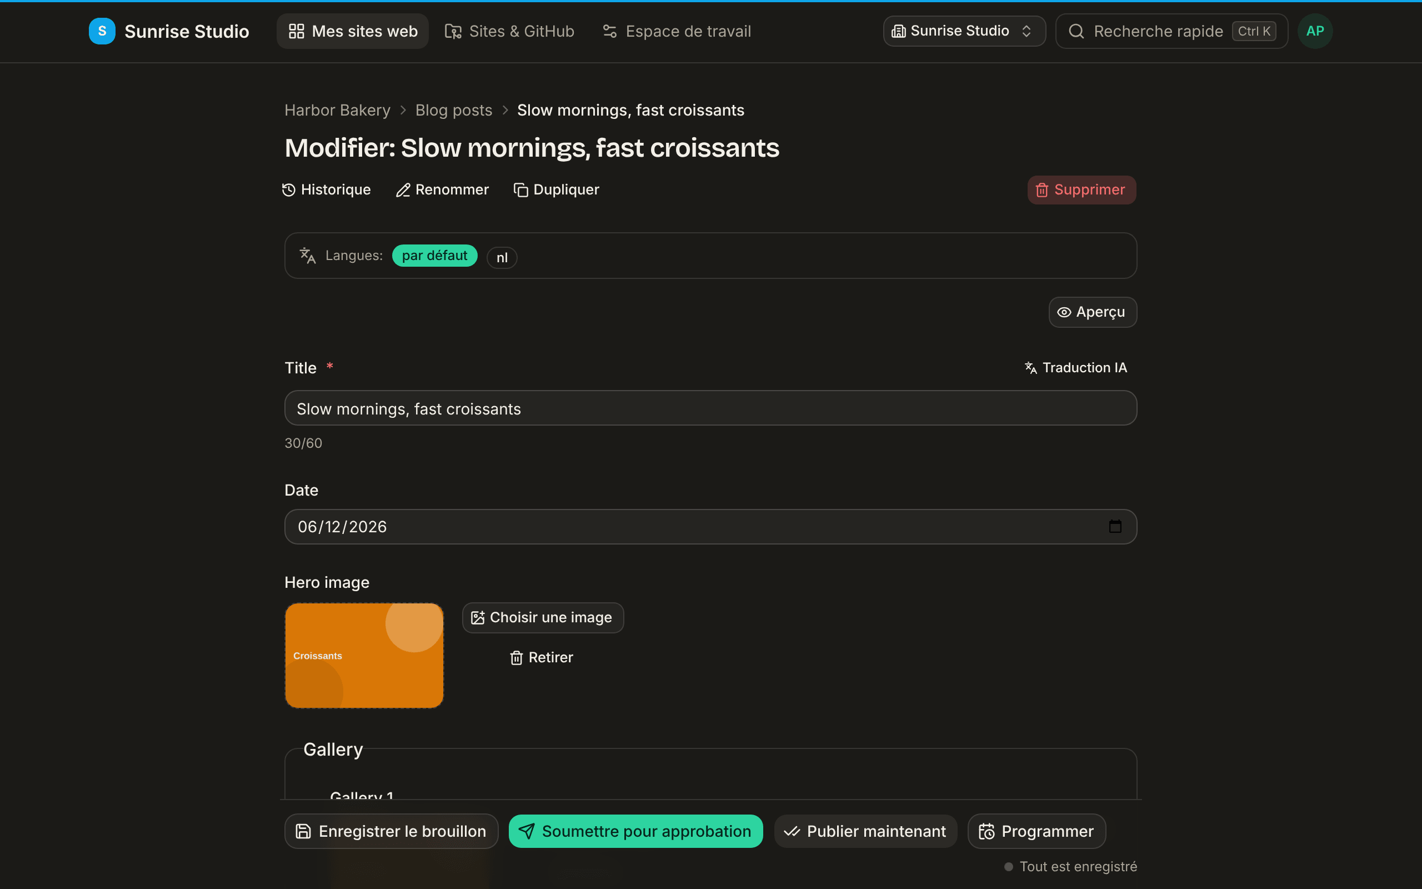Navigate to the Blog posts breadcrumb
This screenshot has width=1422, height=889.
point(454,110)
